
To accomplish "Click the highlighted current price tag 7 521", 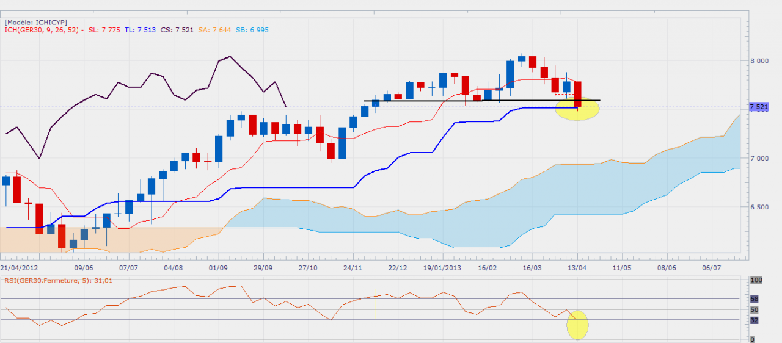I will (759, 107).
